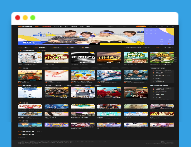Open the sunset poster in first row
191x147 pixels.
point(109,58)
